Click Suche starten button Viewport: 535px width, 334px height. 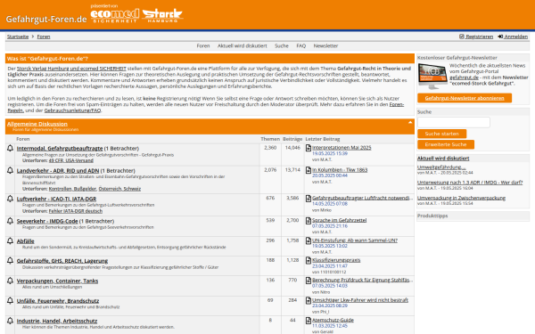[x=442, y=134]
